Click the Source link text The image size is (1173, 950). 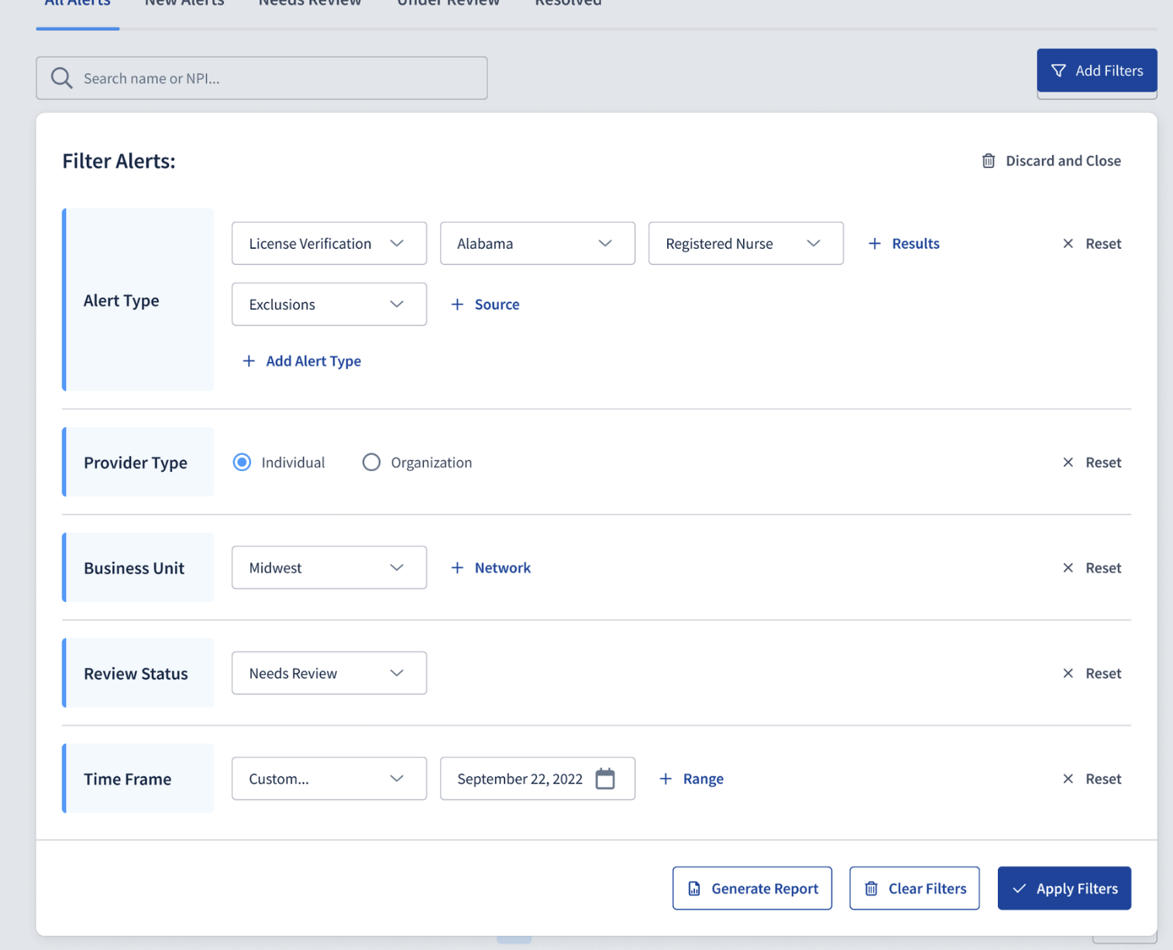coord(497,305)
